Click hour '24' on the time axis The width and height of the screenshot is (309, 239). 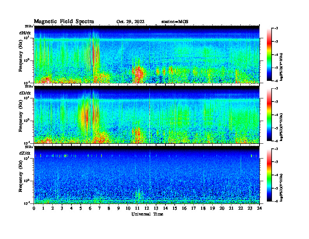pyautogui.click(x=259, y=208)
